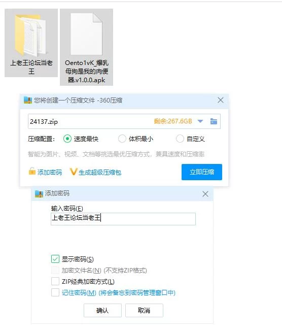
Task: Click the 立即压缩 button
Action: 202,172
